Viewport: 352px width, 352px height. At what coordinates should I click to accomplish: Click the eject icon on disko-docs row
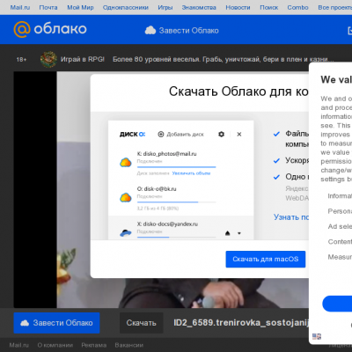(227, 233)
